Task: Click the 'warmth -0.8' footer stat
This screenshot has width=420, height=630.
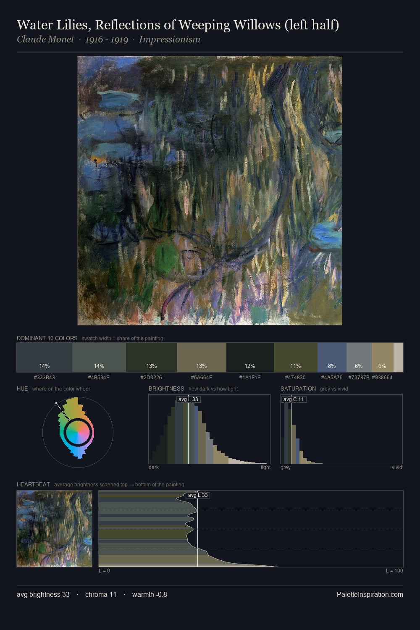Action: tap(150, 594)
